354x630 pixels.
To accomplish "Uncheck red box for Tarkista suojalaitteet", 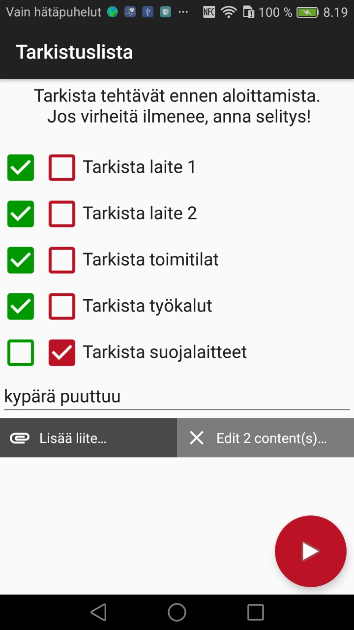I will click(x=62, y=353).
